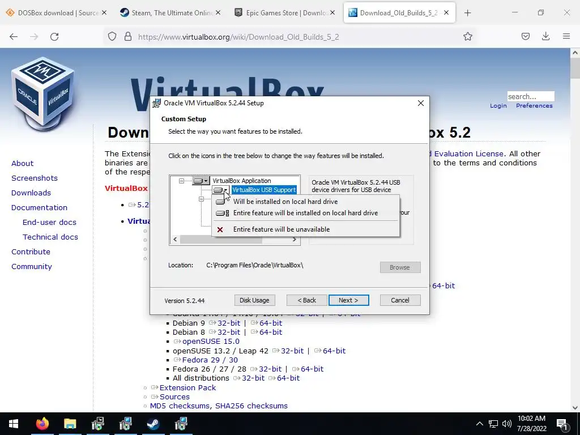Close the Epic Games Store tab
This screenshot has width=580, height=435.
click(x=332, y=13)
